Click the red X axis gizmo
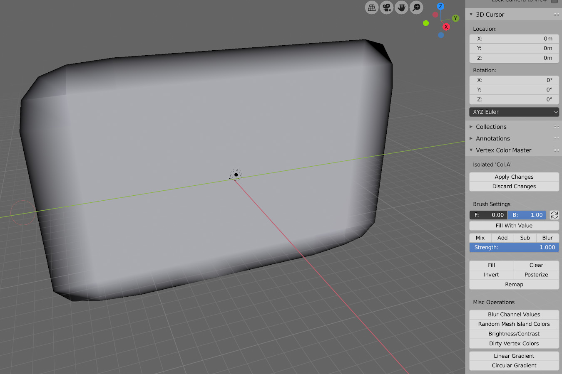 click(x=446, y=27)
